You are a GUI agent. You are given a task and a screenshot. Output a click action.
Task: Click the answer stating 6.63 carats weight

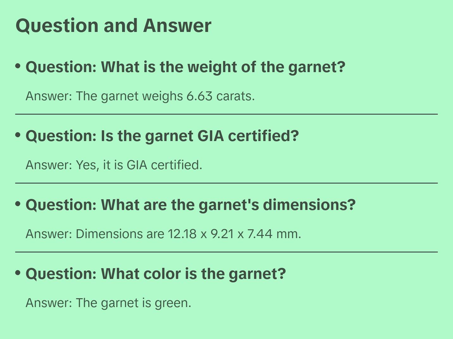coord(140,96)
